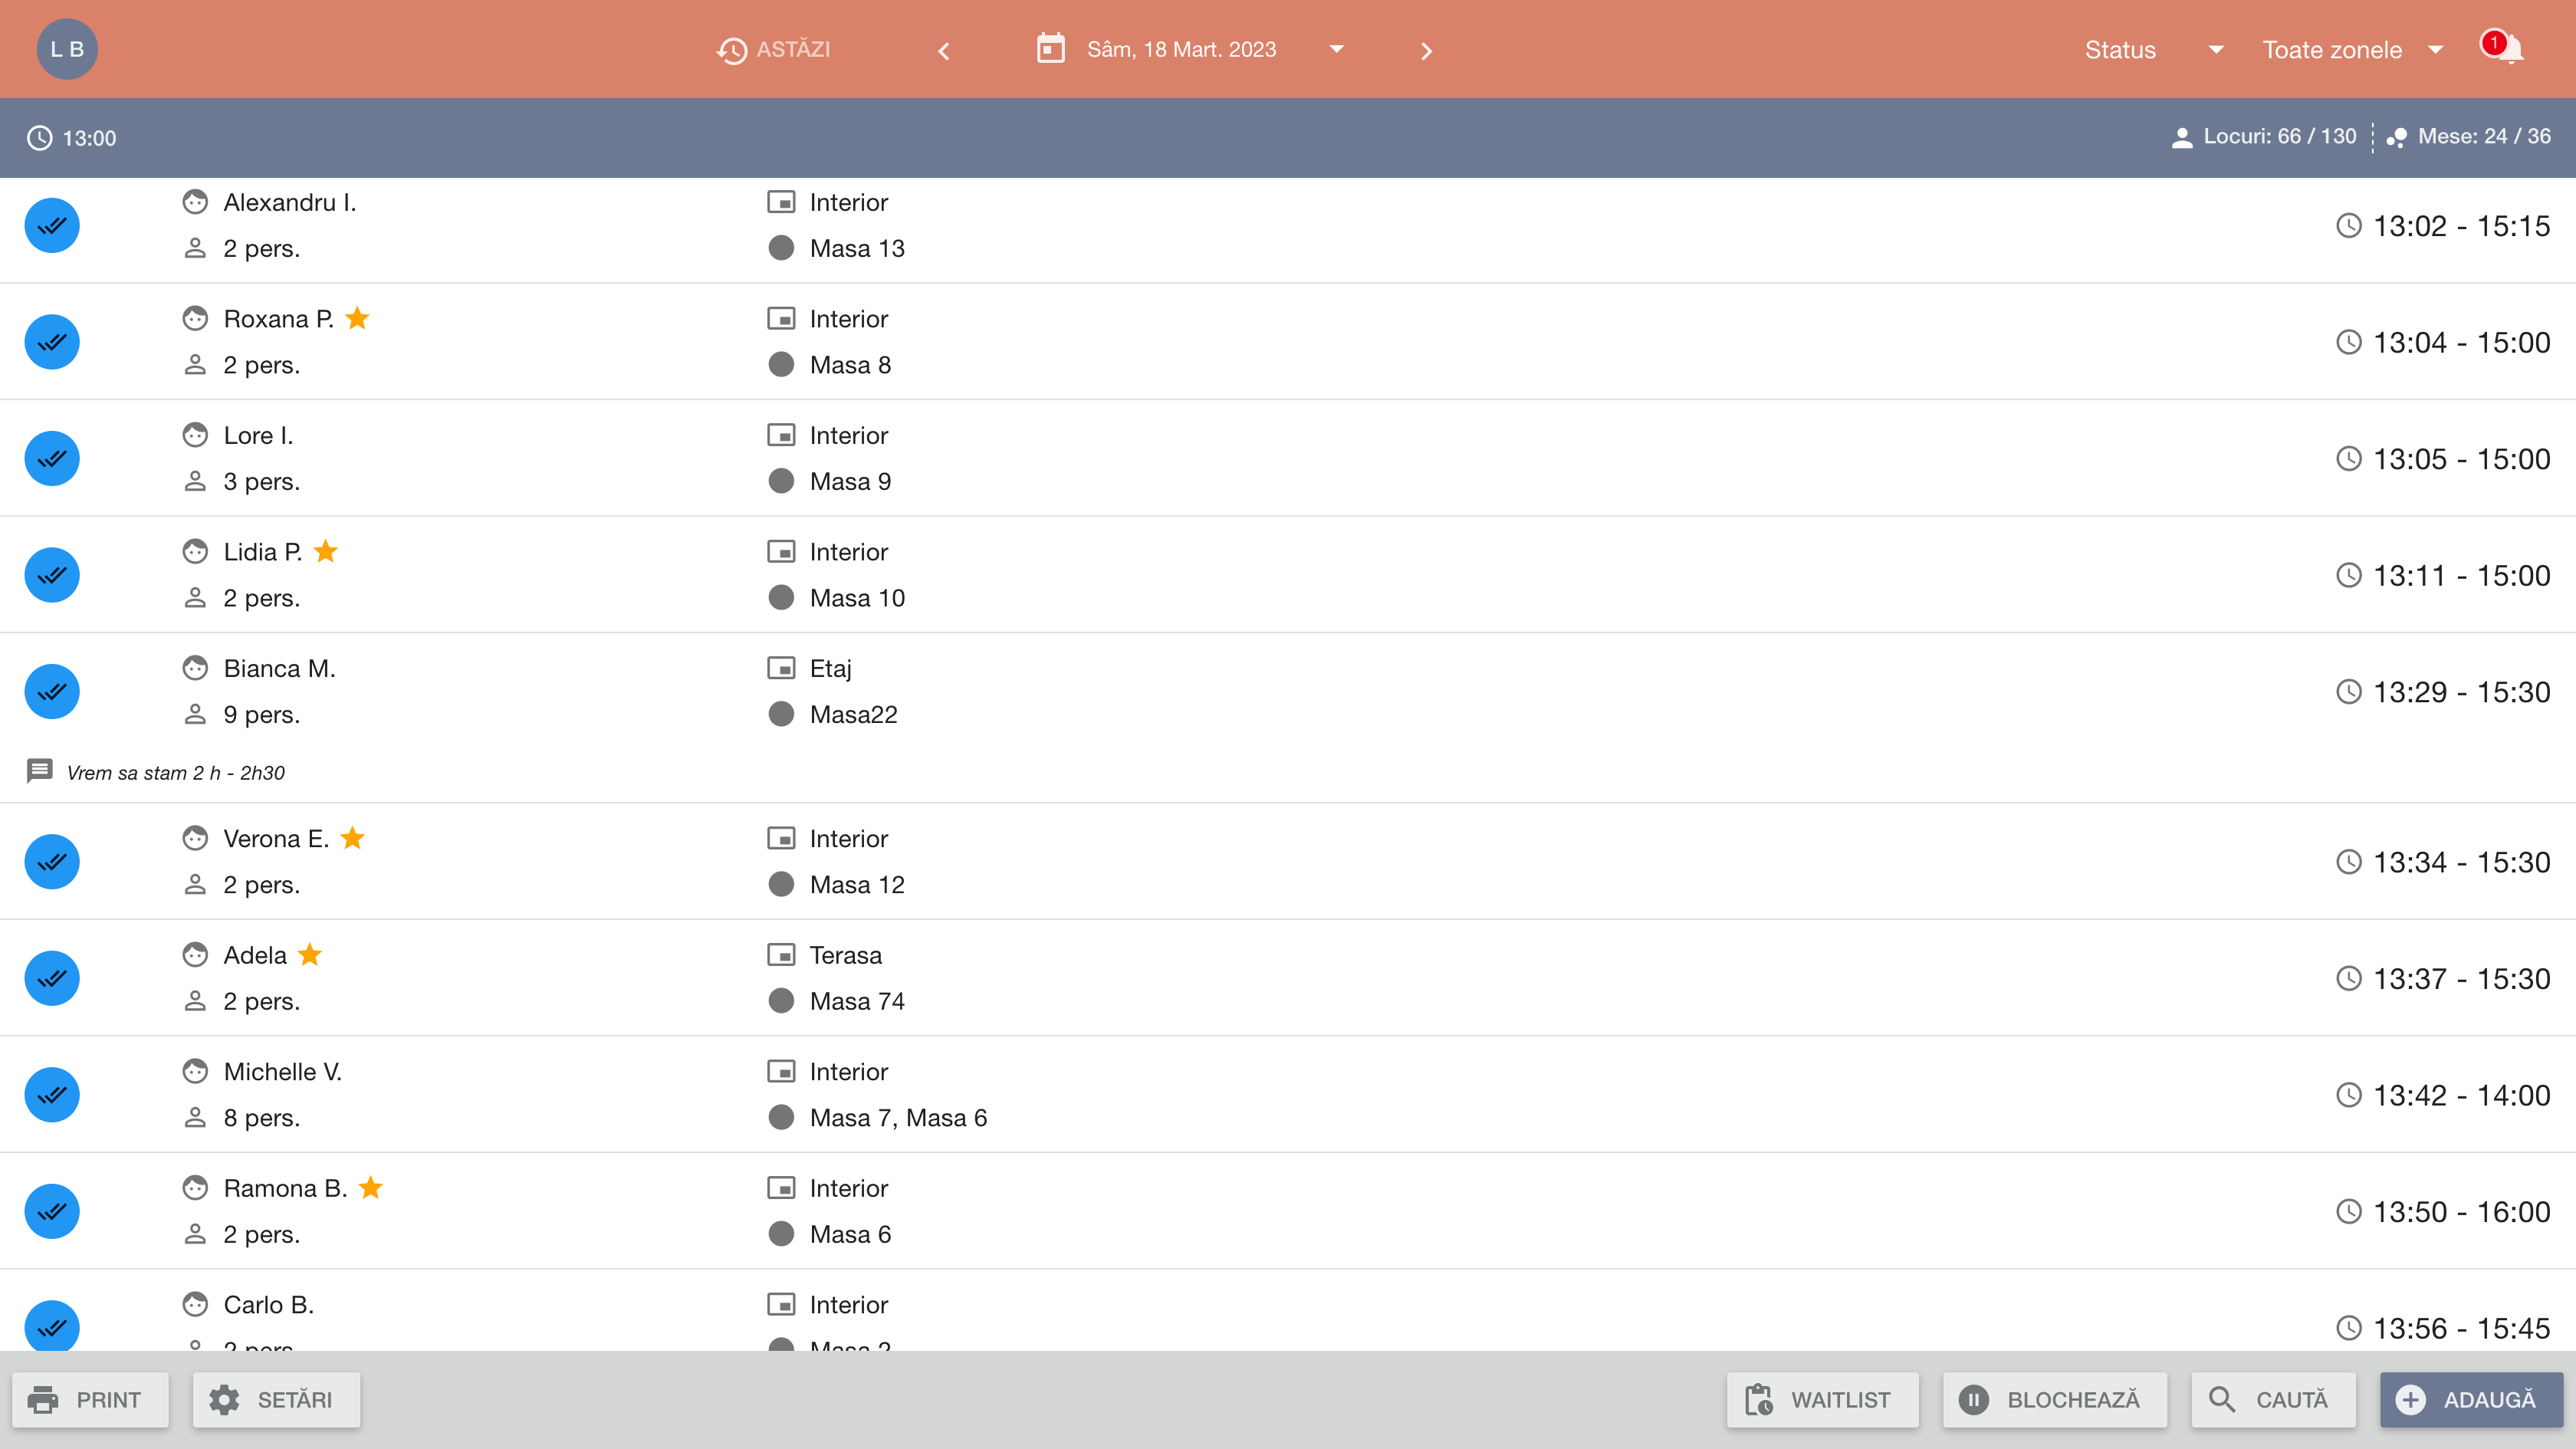Screen dimensions: 2576x1449
Task: Toggle status check for Lore I.
Action: tap(52, 458)
